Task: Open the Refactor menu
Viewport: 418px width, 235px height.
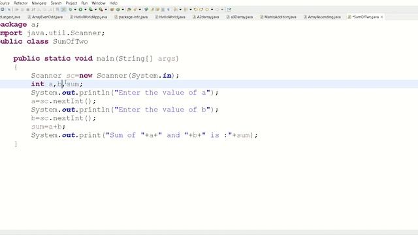Action: click(20, 3)
